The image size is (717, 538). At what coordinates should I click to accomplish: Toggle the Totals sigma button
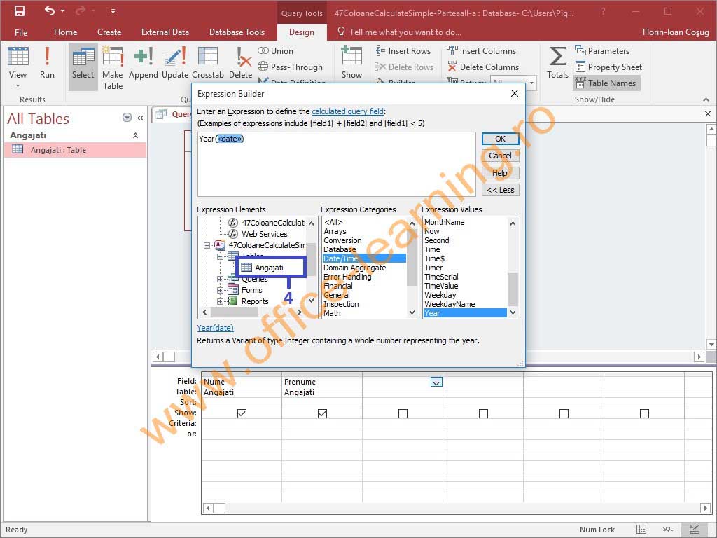point(557,62)
